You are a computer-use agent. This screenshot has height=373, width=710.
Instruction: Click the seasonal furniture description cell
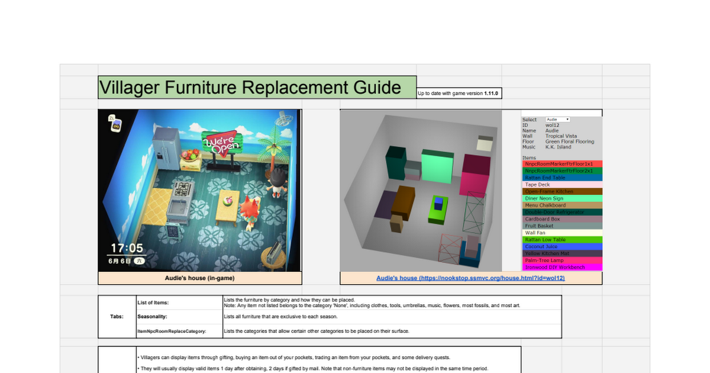tap(392, 317)
